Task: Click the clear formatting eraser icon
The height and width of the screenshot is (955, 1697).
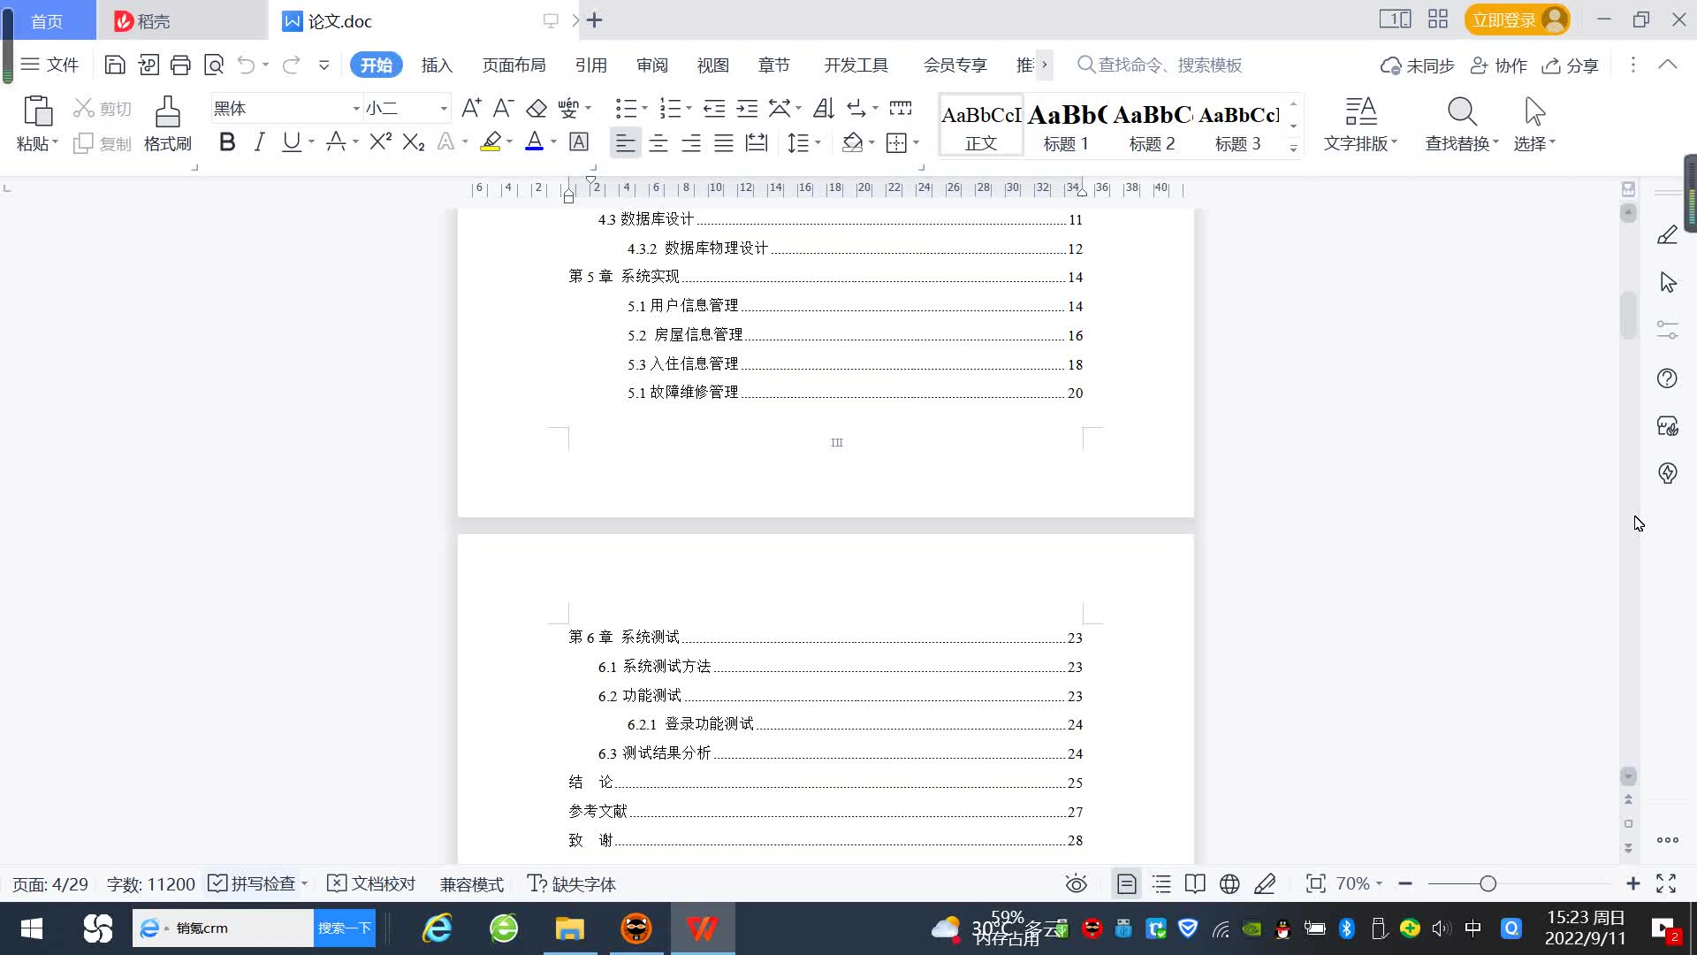Action: [536, 108]
